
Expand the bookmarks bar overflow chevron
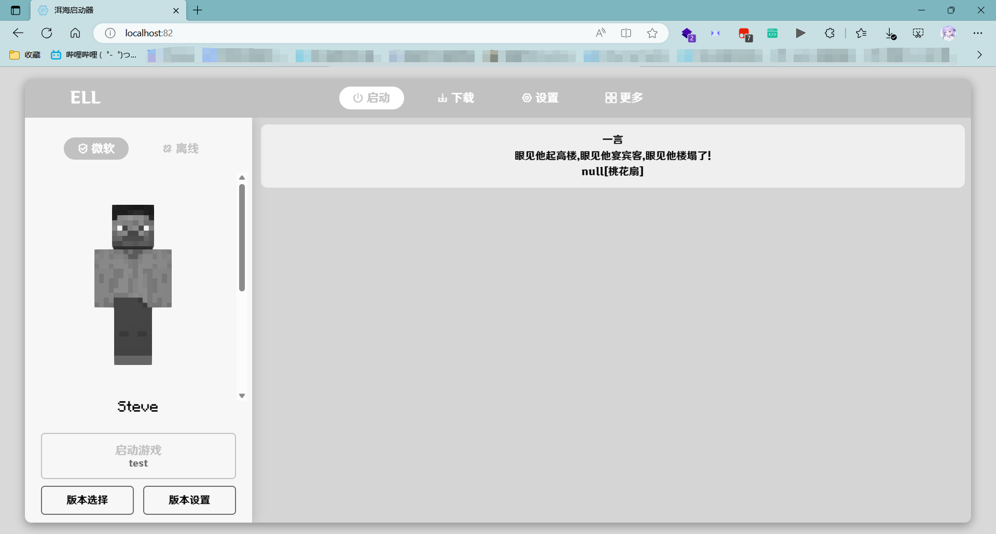(979, 54)
